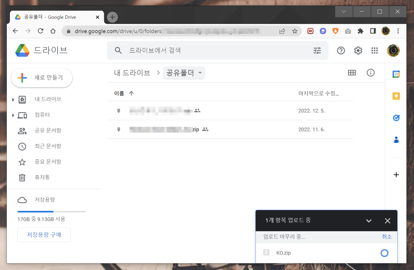Image resolution: width=414 pixels, height=270 pixels.
Task: Click the orange shield extension icon
Action: tap(335, 31)
